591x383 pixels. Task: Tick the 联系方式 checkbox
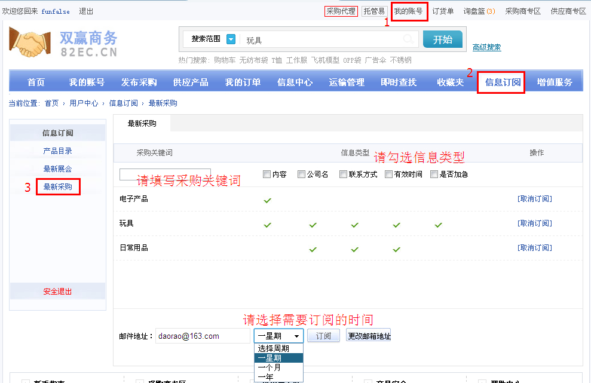343,174
